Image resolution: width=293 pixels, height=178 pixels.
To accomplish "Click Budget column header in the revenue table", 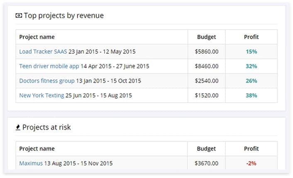I will coord(206,37).
